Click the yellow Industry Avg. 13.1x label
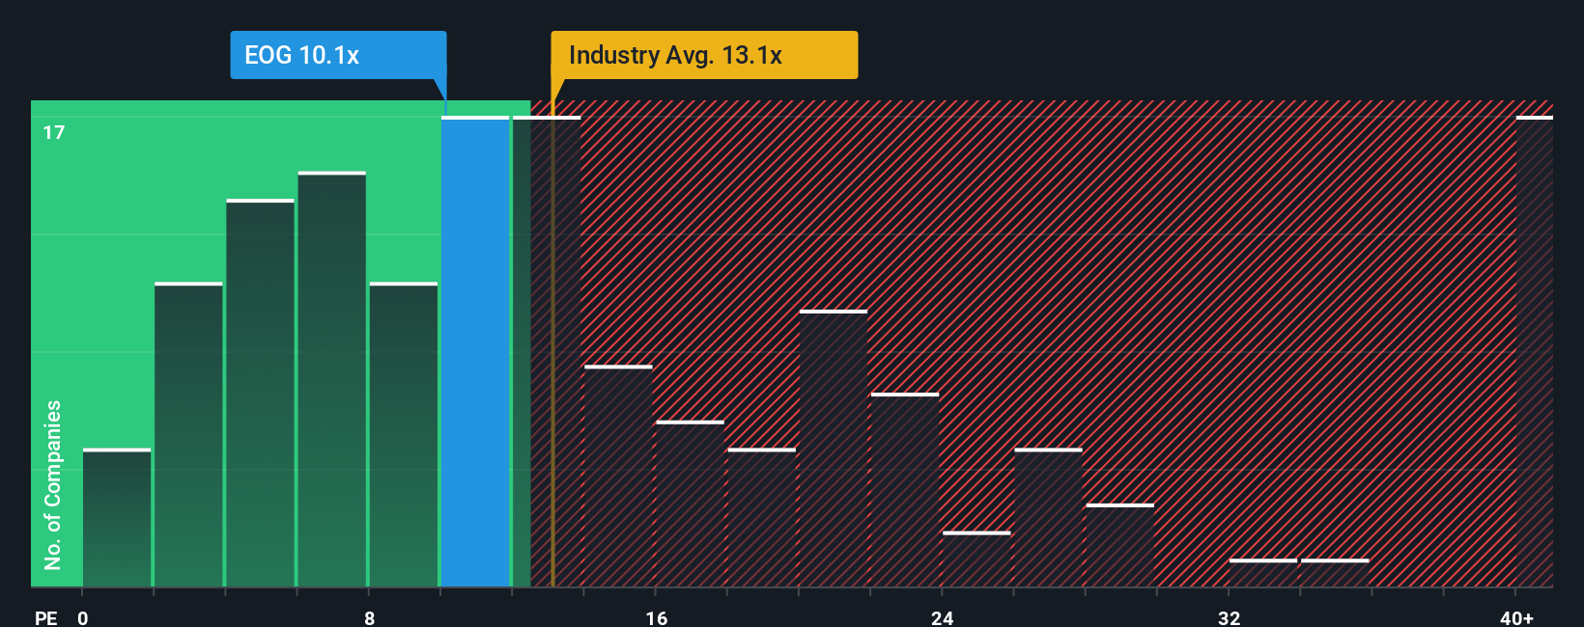The height and width of the screenshot is (627, 1584). pos(704,55)
